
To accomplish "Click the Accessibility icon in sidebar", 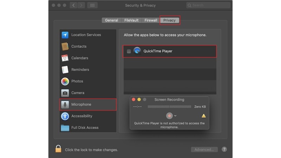I will 65,116.
